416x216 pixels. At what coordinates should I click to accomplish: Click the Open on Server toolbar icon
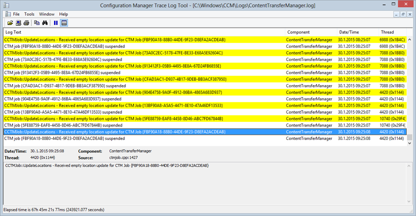[x=18, y=23]
